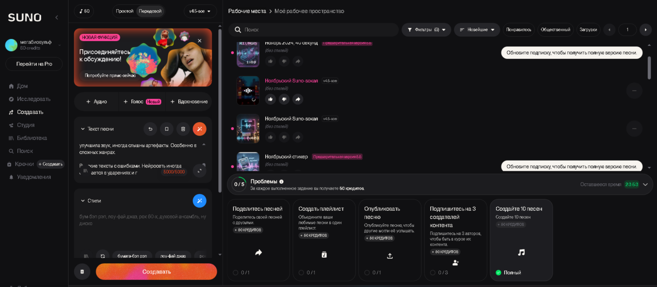Open the 'Создать плейлист' challenge card
Image resolution: width=657 pixels, height=287 pixels.
[324, 240]
